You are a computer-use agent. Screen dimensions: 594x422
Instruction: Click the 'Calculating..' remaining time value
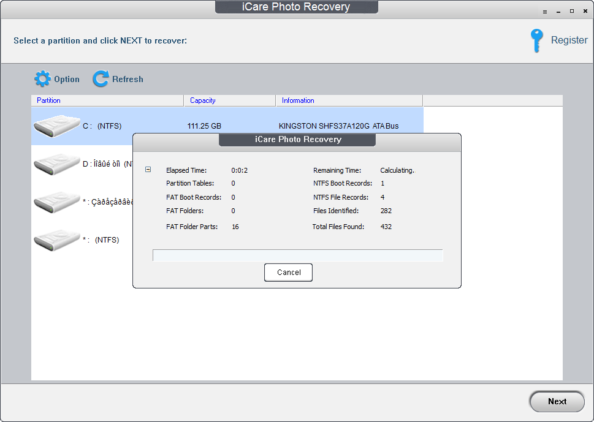398,170
